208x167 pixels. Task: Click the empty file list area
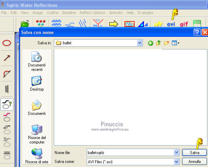pos(130,97)
